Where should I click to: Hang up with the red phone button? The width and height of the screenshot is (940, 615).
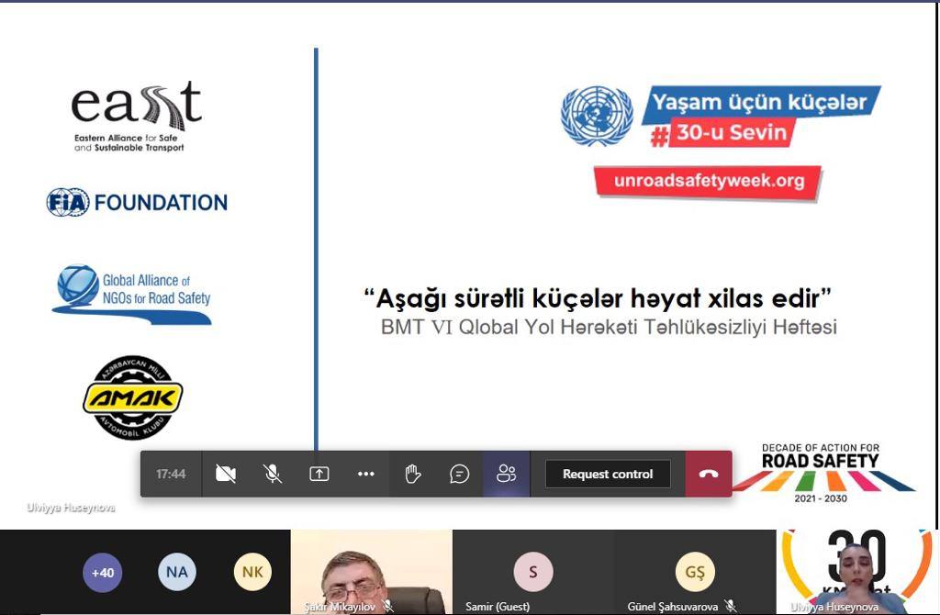coord(708,474)
